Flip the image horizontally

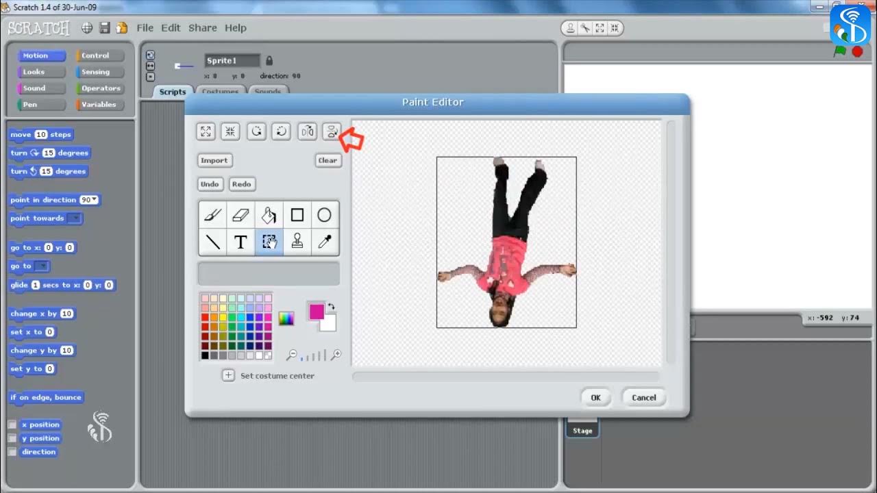(308, 131)
